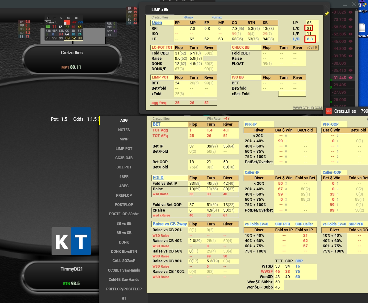Pin the LIMP < 5k popup with pushpin

coord(327,14)
